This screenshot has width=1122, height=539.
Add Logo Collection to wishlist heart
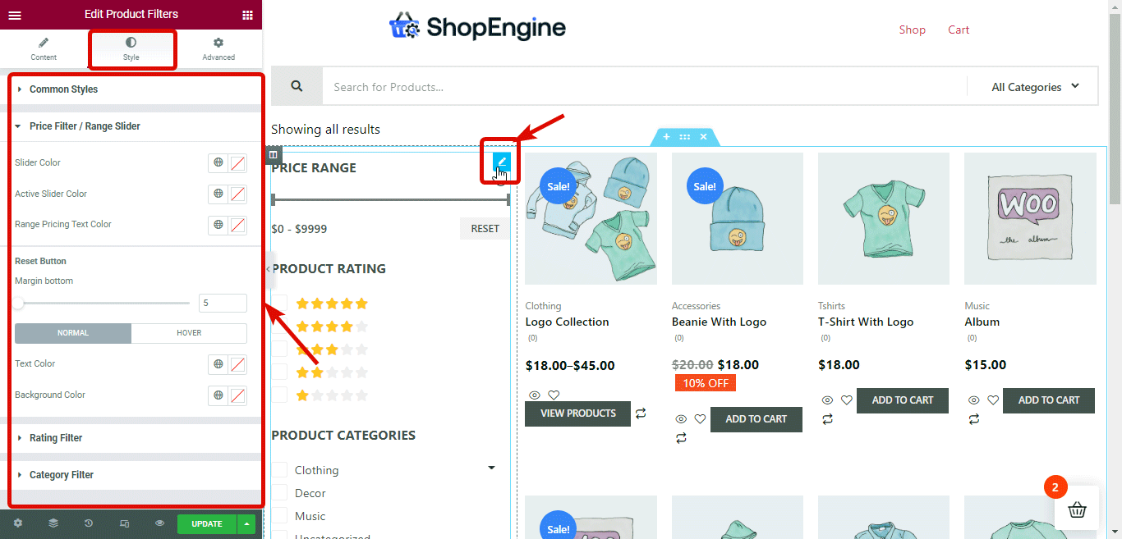coord(554,395)
